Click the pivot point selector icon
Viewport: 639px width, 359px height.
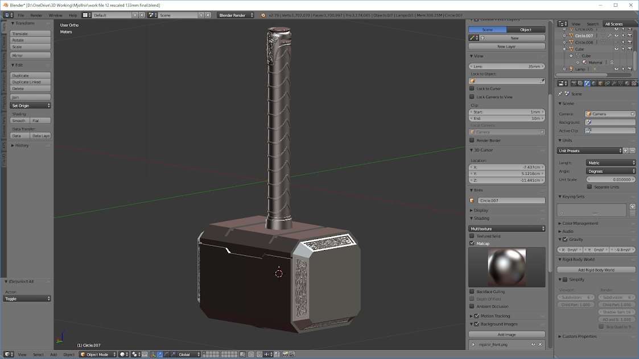click(135, 354)
